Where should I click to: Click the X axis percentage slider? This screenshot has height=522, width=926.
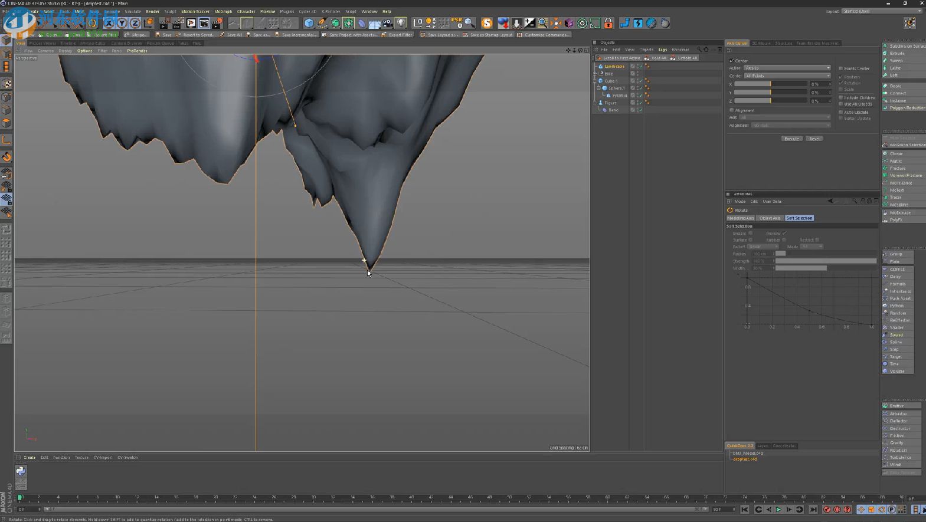pos(770,84)
